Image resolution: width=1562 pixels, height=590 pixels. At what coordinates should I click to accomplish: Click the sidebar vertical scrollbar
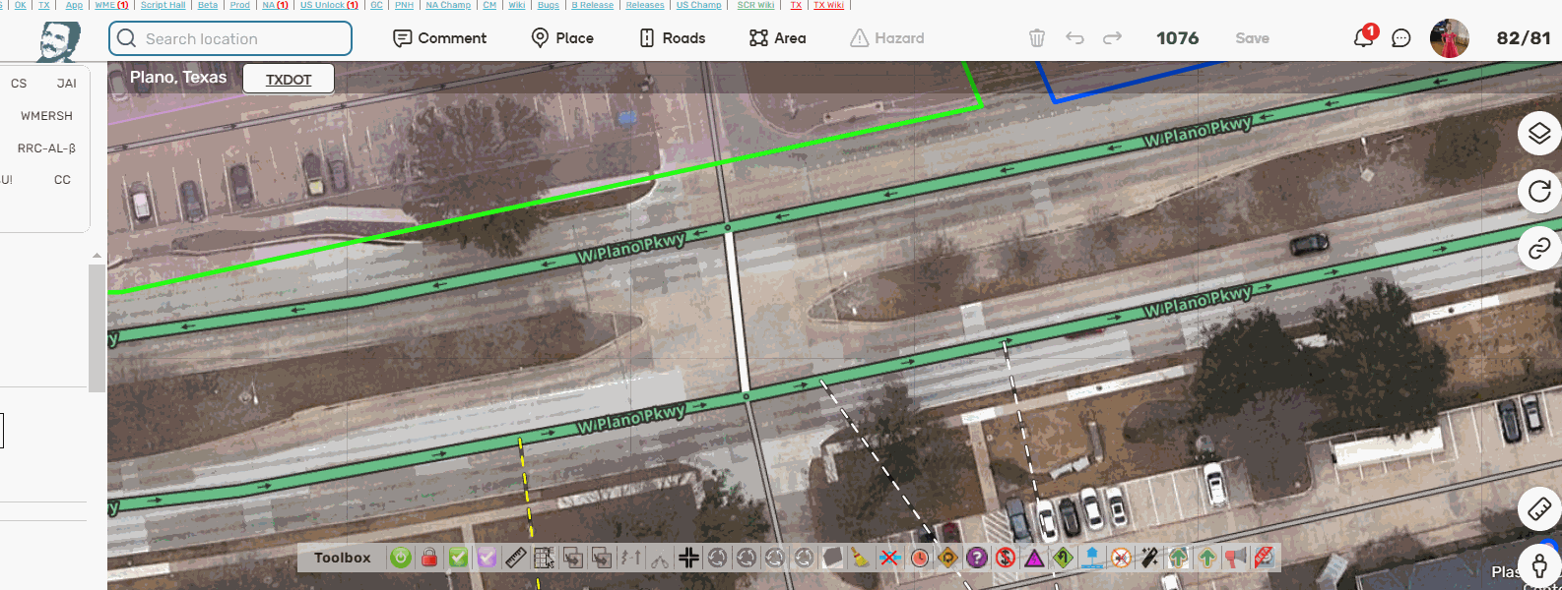point(97,328)
